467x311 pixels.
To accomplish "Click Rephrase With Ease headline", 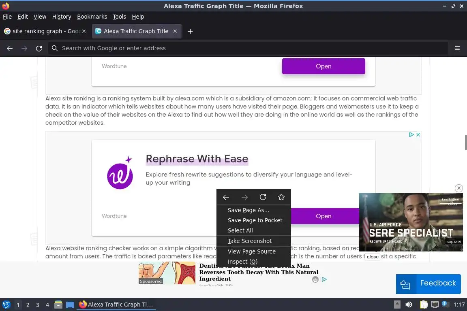I will coord(197,159).
